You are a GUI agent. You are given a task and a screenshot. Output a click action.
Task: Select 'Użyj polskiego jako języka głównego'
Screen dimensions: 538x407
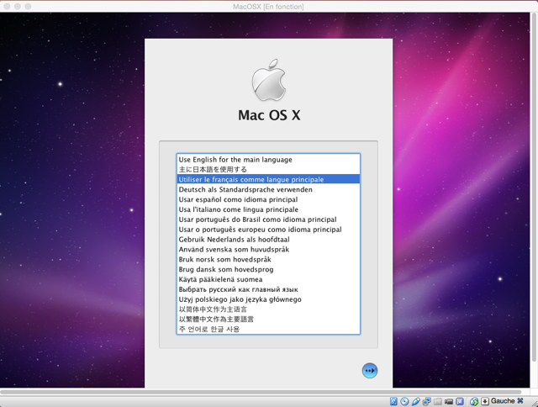click(268, 299)
